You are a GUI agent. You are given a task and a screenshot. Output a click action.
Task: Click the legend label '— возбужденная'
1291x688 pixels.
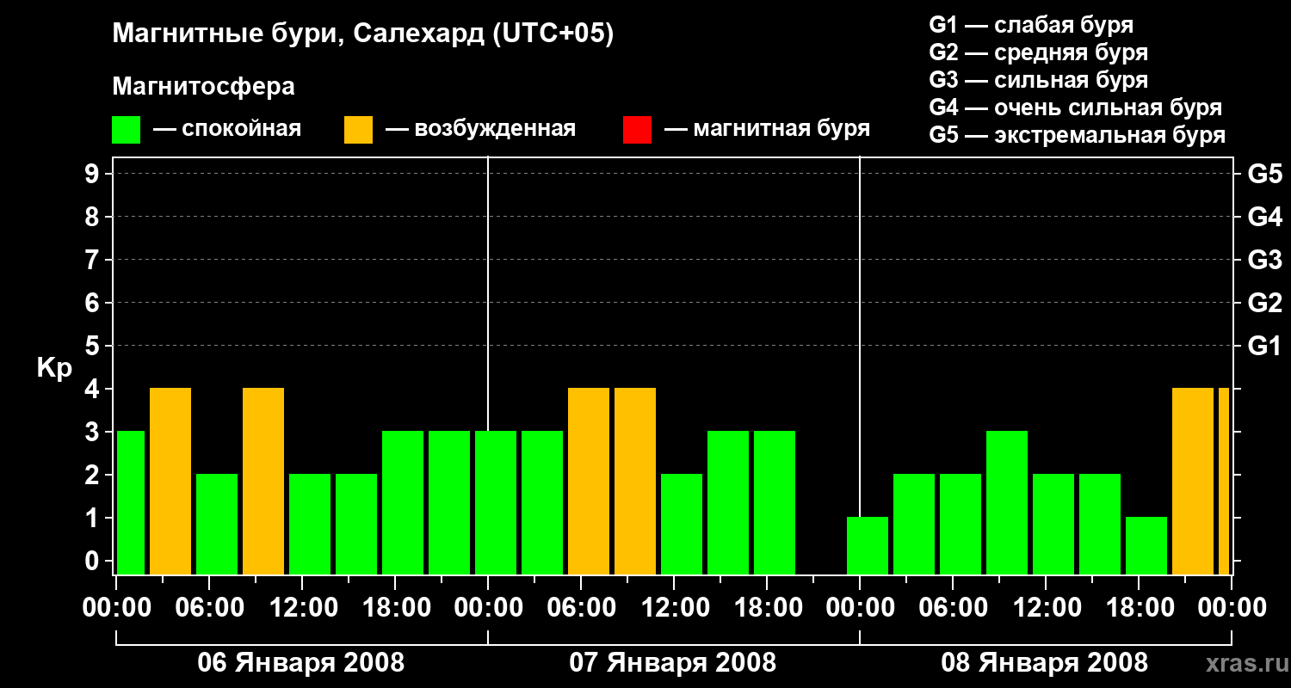click(x=480, y=129)
